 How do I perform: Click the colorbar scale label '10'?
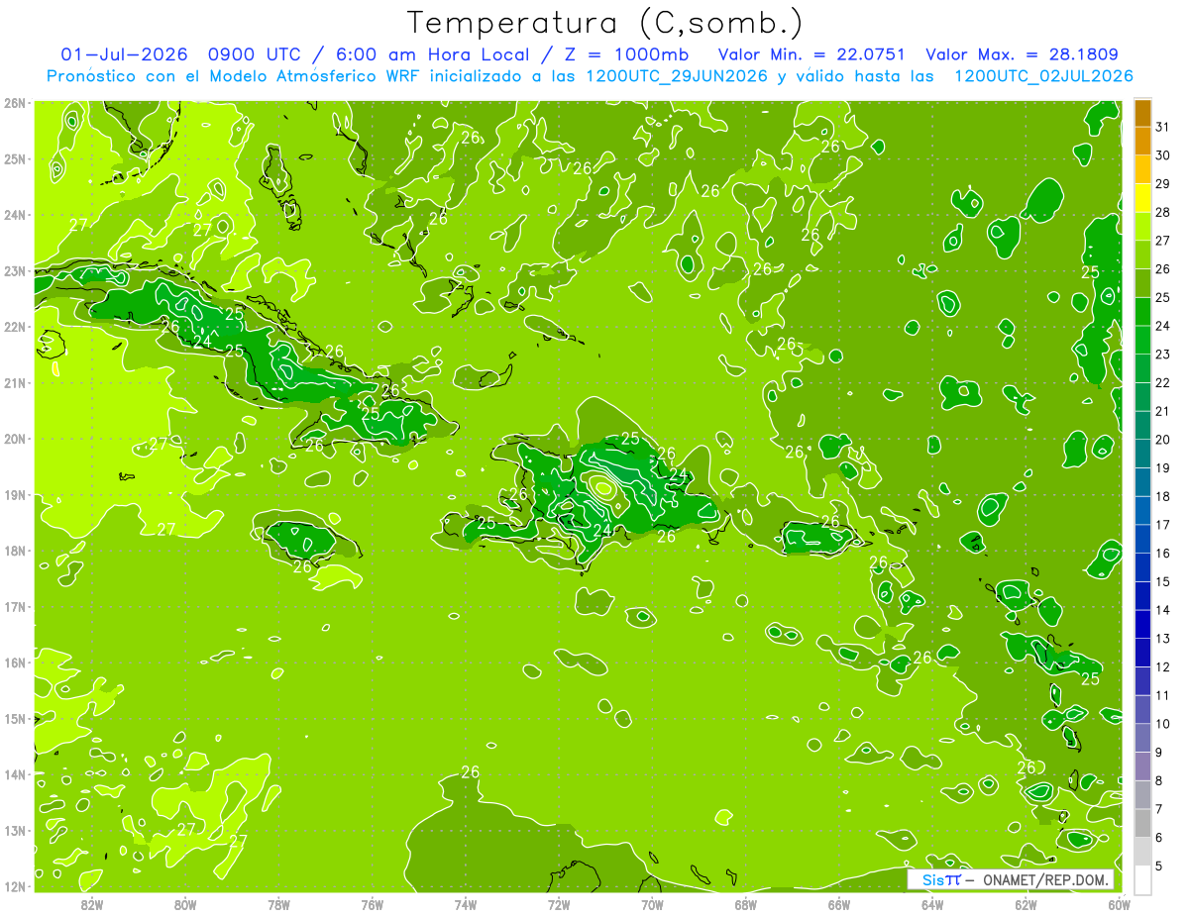click(1163, 724)
